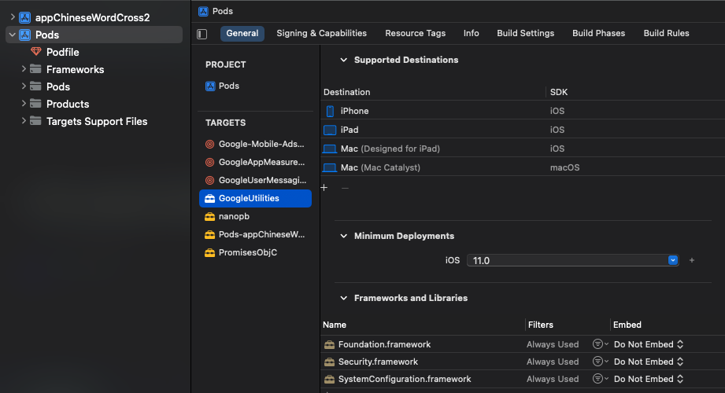Click the Foundation.framework toolbox icon
725x393 pixels.
click(x=329, y=344)
